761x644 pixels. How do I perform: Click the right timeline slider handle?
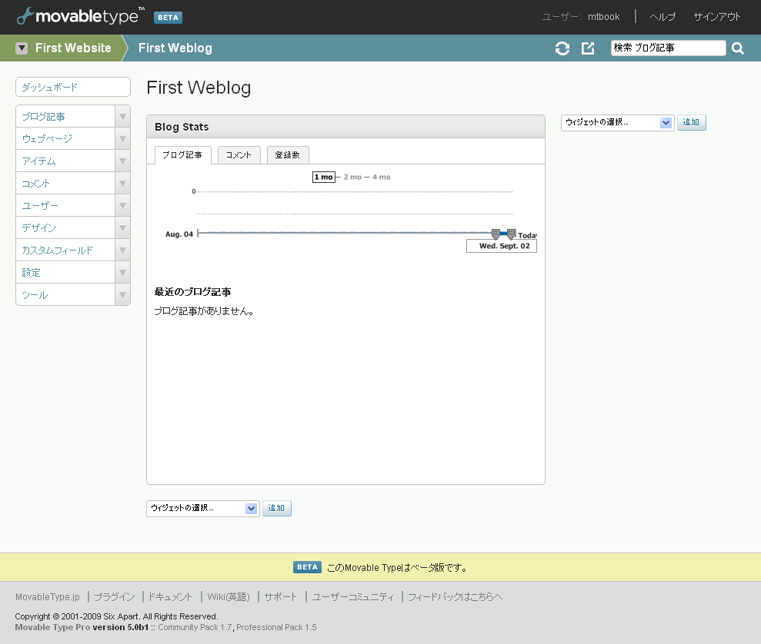[511, 234]
